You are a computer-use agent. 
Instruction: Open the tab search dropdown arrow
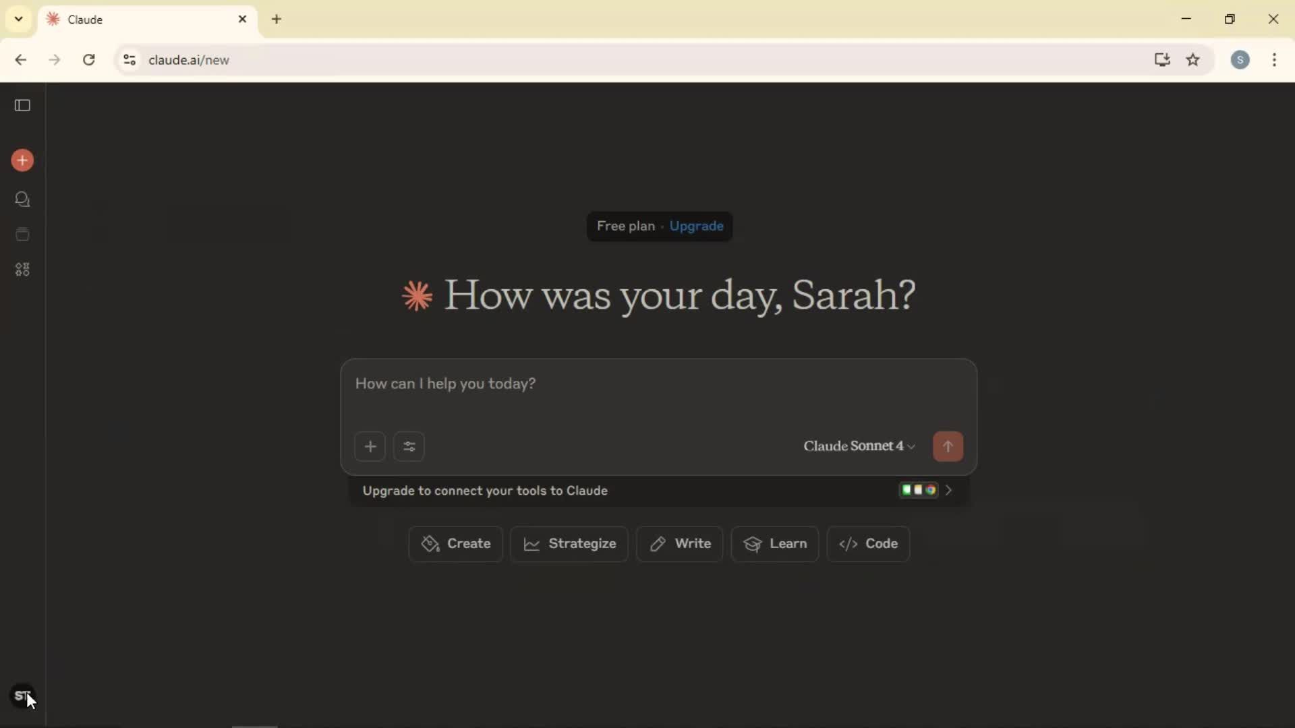18,19
